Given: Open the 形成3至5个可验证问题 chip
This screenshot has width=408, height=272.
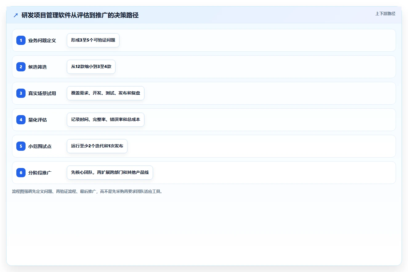Looking at the screenshot, I should pyautogui.click(x=93, y=40).
